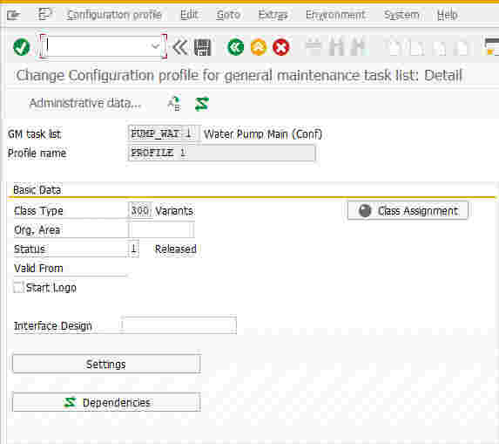The image size is (499, 444).
Task: Open the session menu icon at top-left
Action: pos(14,15)
